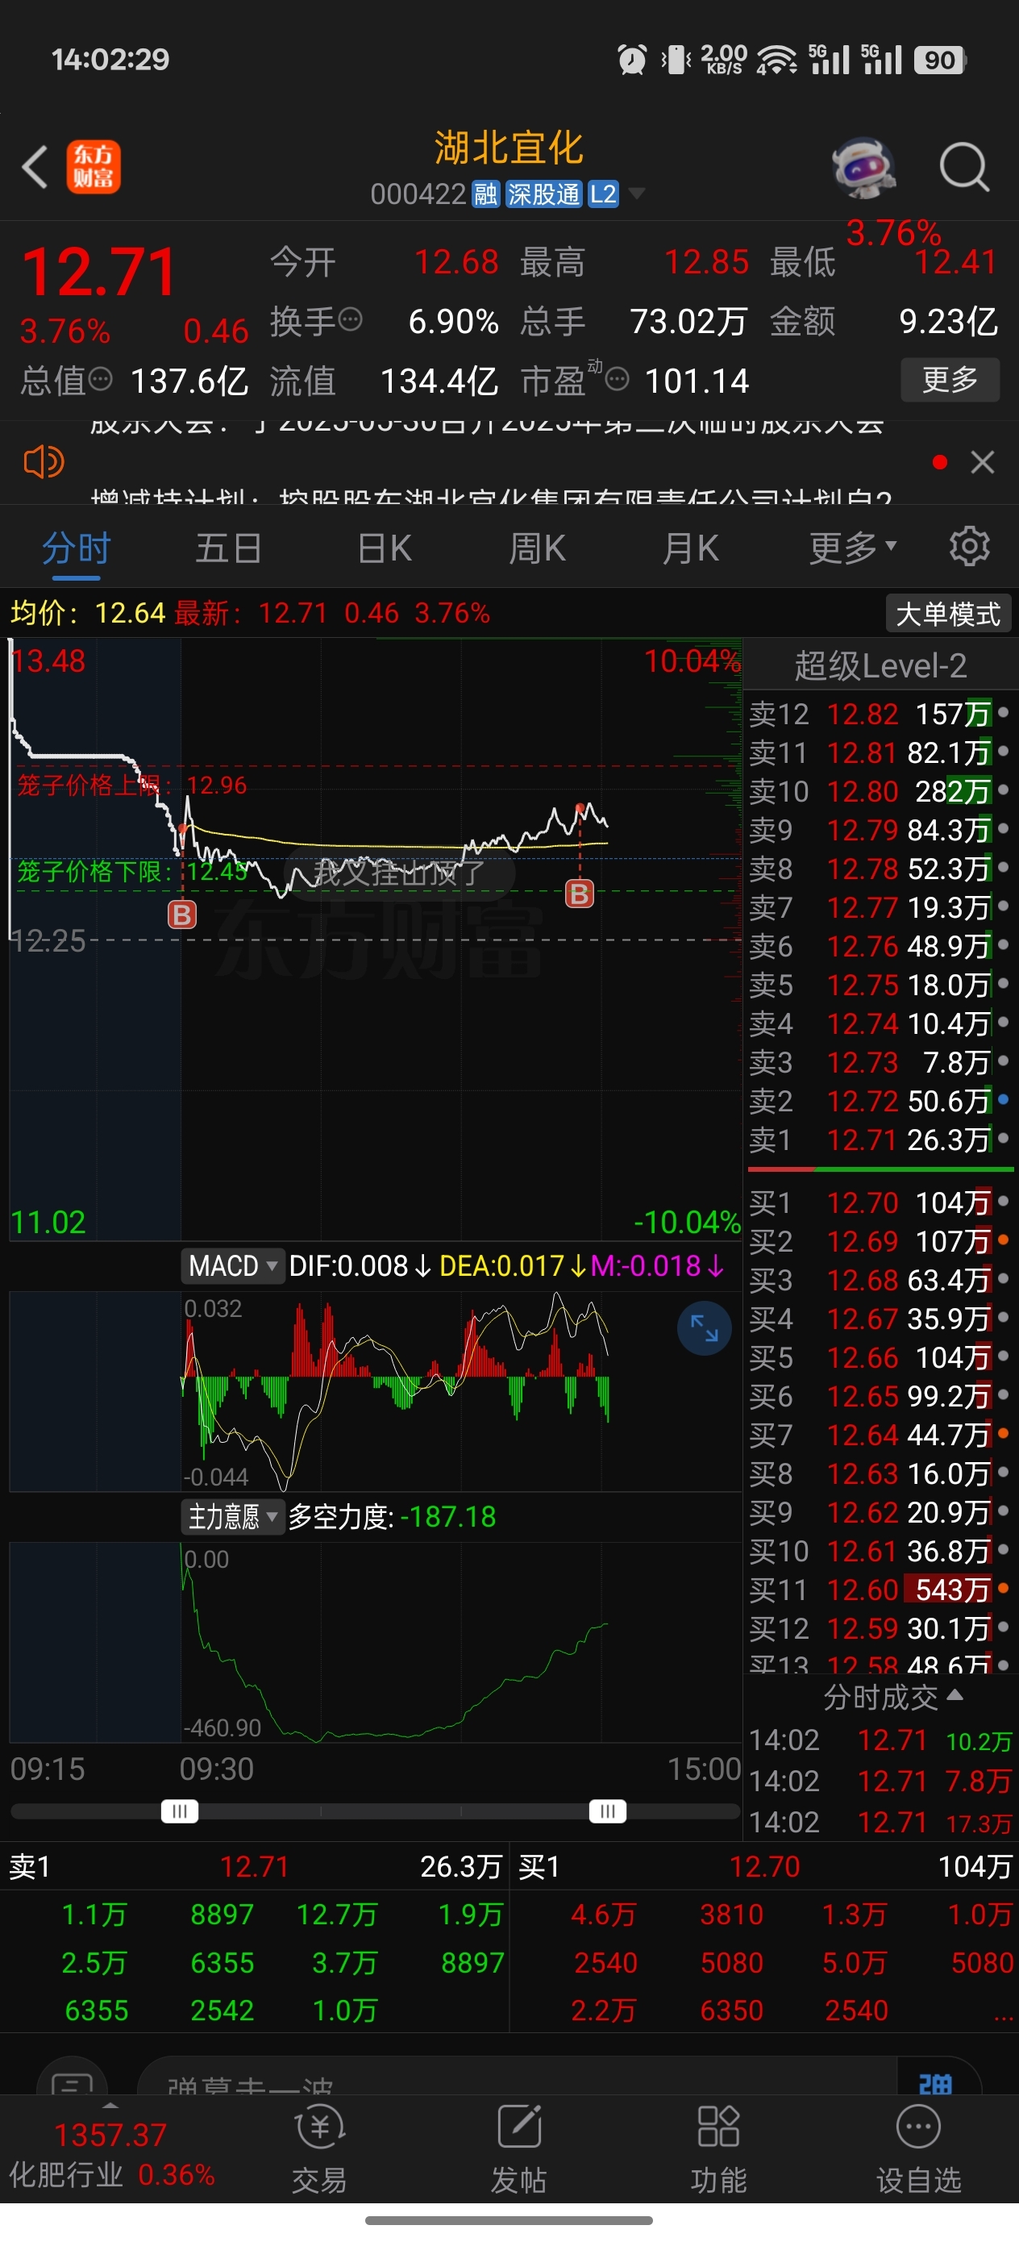Screen dimensions: 1019x2242
Task: Switch to the 日K tab
Action: (x=385, y=548)
